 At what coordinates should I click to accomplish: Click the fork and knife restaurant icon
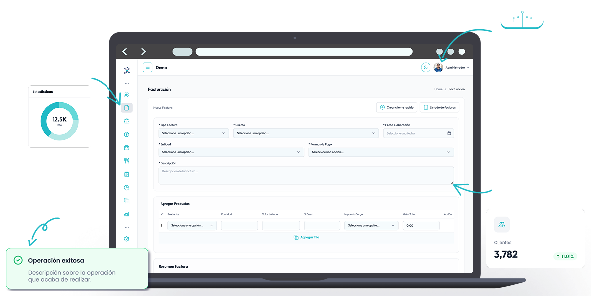[x=127, y=161]
